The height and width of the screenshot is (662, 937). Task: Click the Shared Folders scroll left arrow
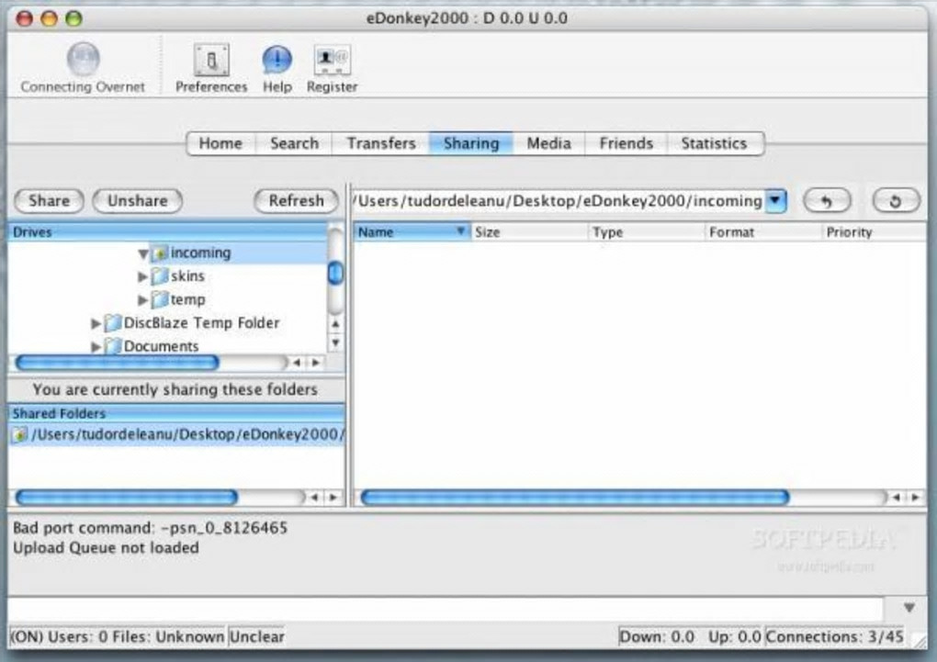[x=314, y=497]
